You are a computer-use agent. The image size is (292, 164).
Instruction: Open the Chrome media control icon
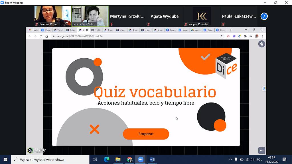click(251, 36)
